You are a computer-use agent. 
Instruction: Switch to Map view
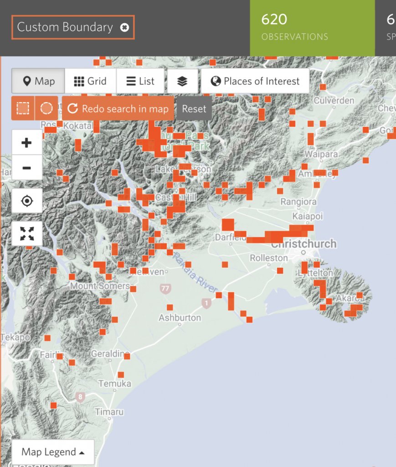(x=38, y=81)
